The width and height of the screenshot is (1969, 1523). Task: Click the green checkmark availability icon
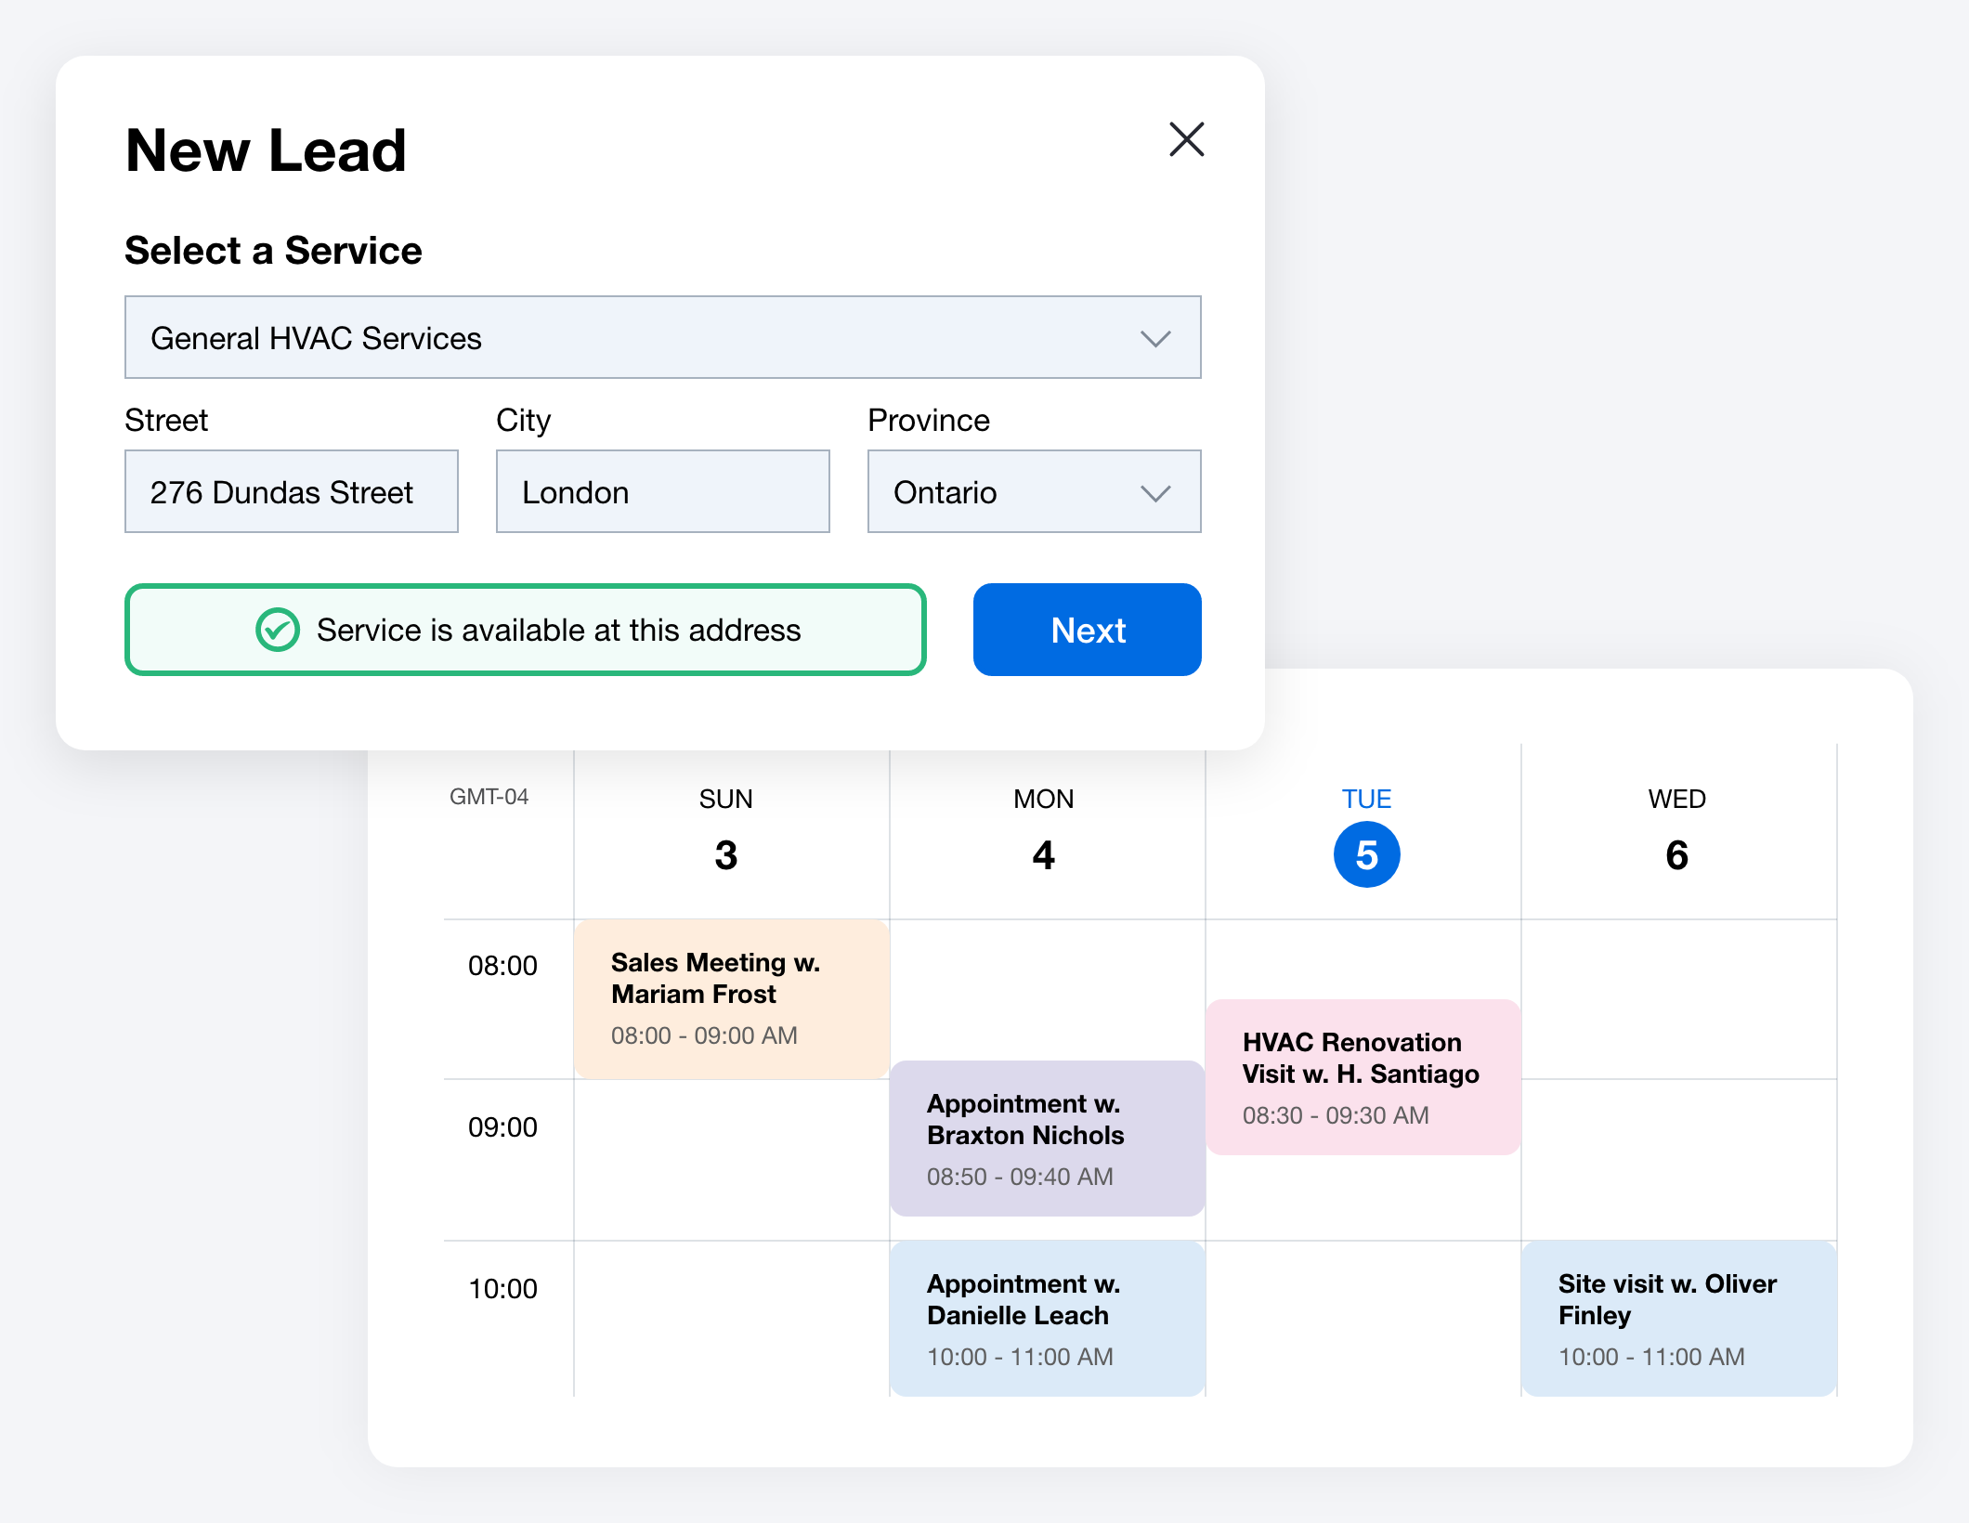(x=277, y=630)
